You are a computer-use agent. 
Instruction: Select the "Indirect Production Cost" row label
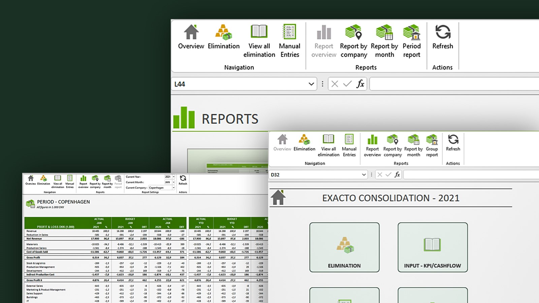point(40,274)
